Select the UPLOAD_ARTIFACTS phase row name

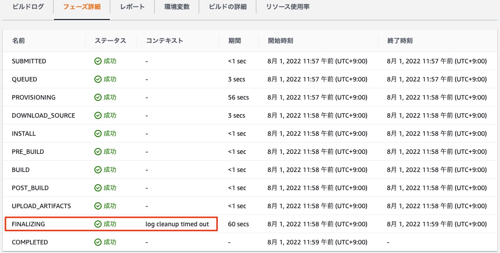pyautogui.click(x=41, y=206)
